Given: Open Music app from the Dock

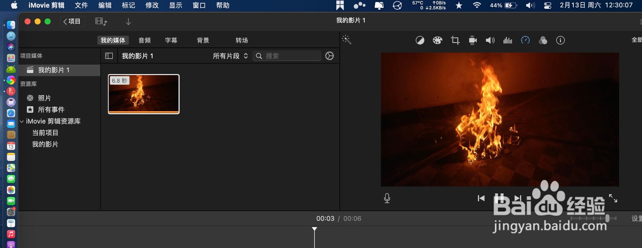Looking at the screenshot, I should tap(11, 234).
